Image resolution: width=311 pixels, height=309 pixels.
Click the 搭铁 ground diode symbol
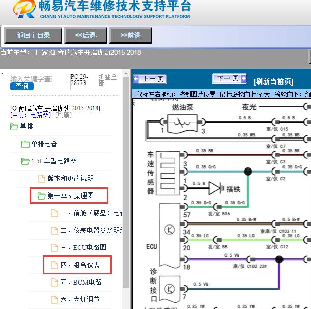click(216, 188)
